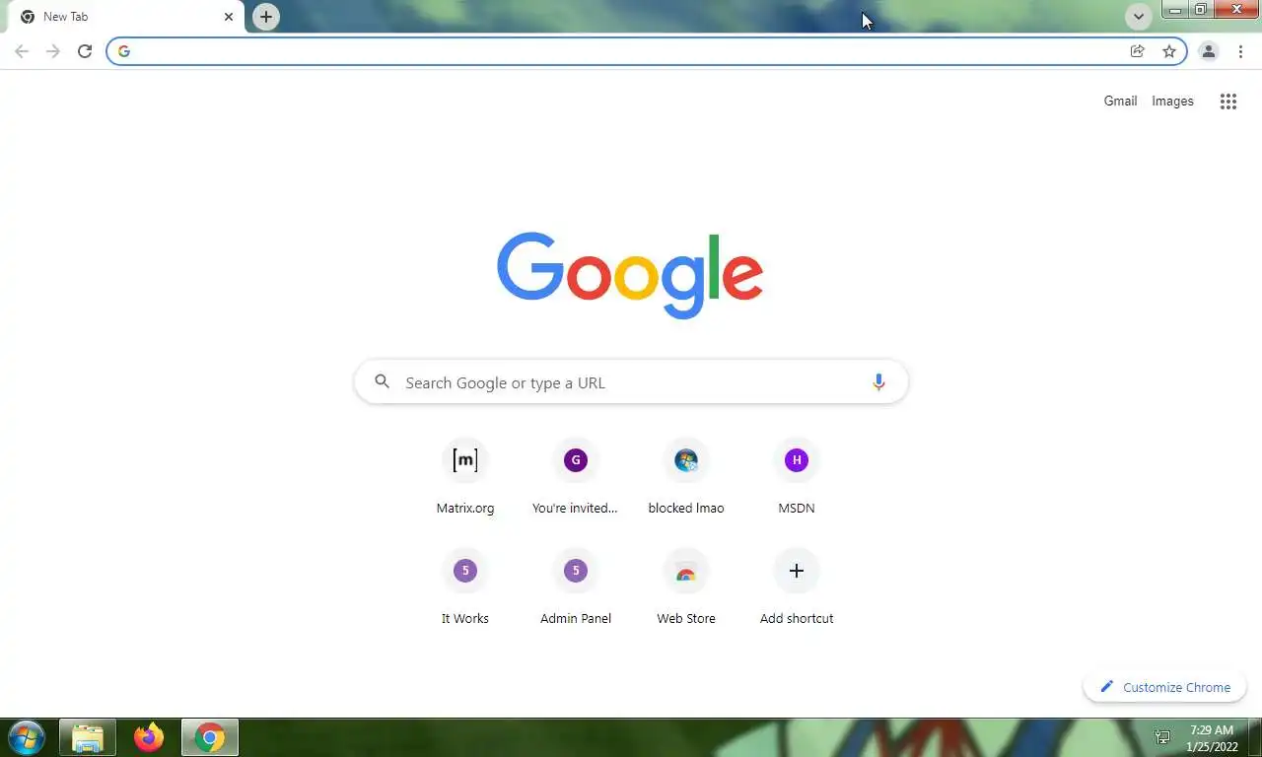Bookmark this tab with the star icon
The image size is (1262, 757).
click(x=1169, y=51)
